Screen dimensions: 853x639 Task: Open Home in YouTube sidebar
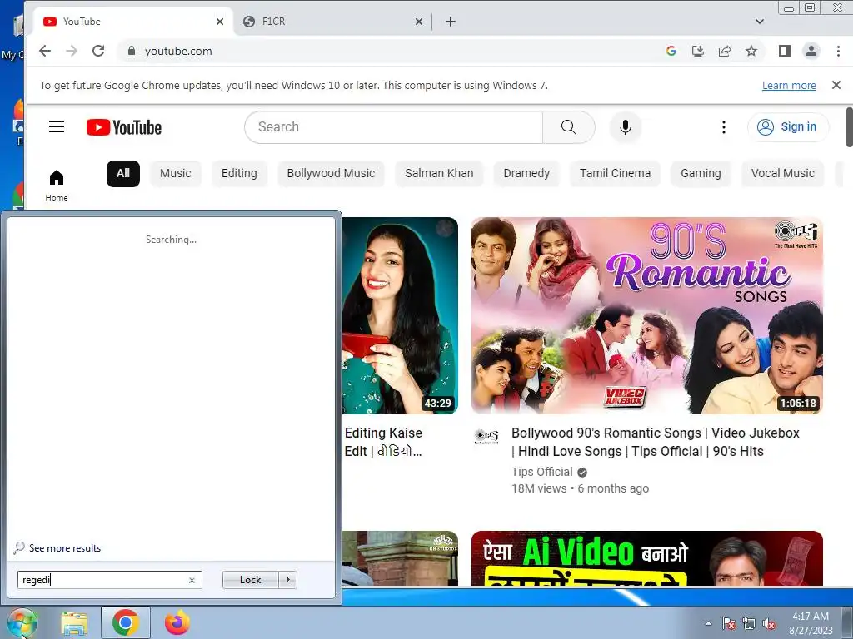point(57,186)
